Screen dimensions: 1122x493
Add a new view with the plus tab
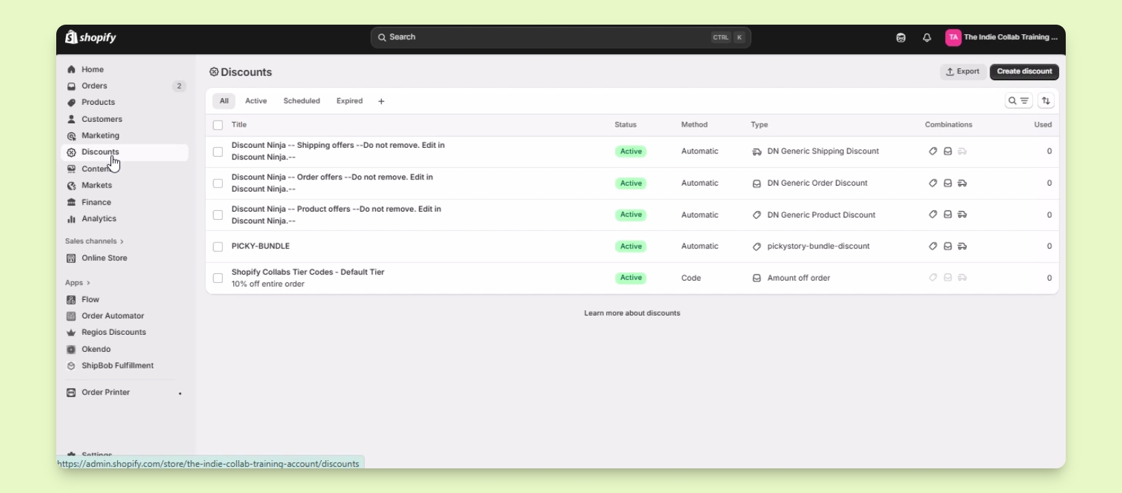(x=381, y=101)
